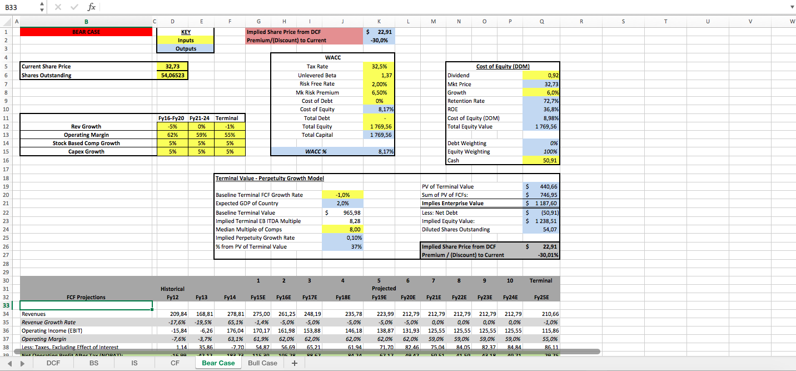796x371 pixels.
Task: Click the blue Outputs key cell
Action: (186, 48)
